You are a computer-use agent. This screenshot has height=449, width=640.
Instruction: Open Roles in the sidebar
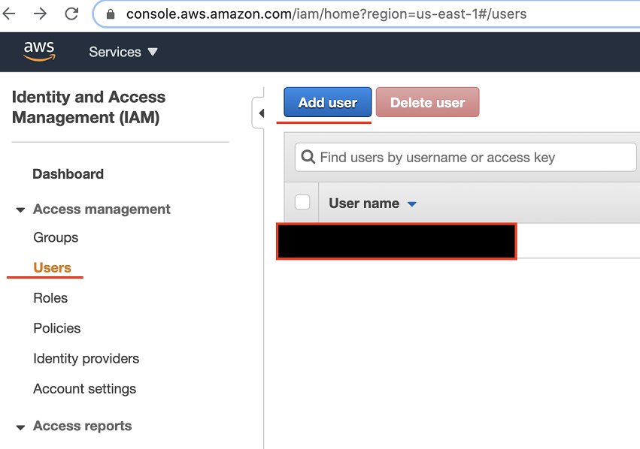[50, 298]
